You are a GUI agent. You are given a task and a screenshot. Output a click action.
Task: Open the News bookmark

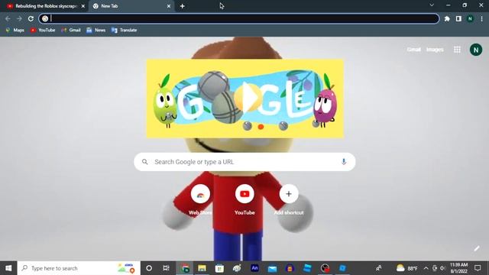96,31
